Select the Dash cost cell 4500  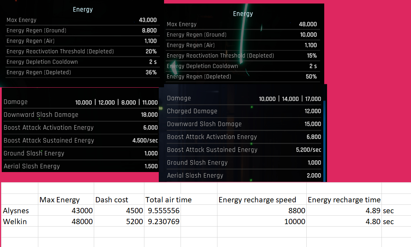coord(119,210)
